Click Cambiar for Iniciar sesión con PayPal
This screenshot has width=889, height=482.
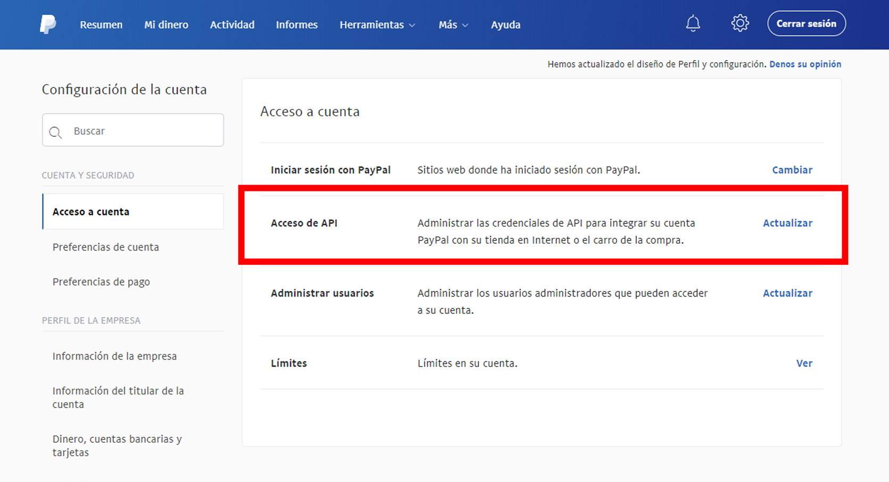coord(792,170)
